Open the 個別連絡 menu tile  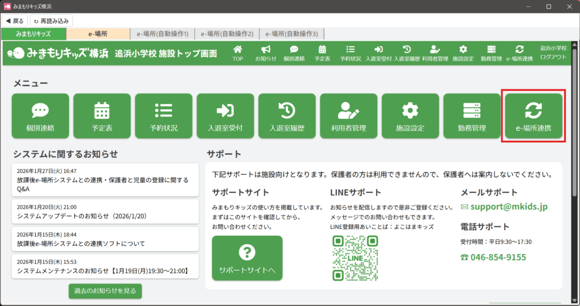(40, 117)
